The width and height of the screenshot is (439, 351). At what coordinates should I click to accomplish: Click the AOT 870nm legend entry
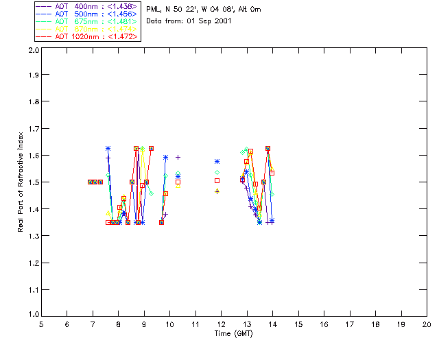[x=87, y=29]
